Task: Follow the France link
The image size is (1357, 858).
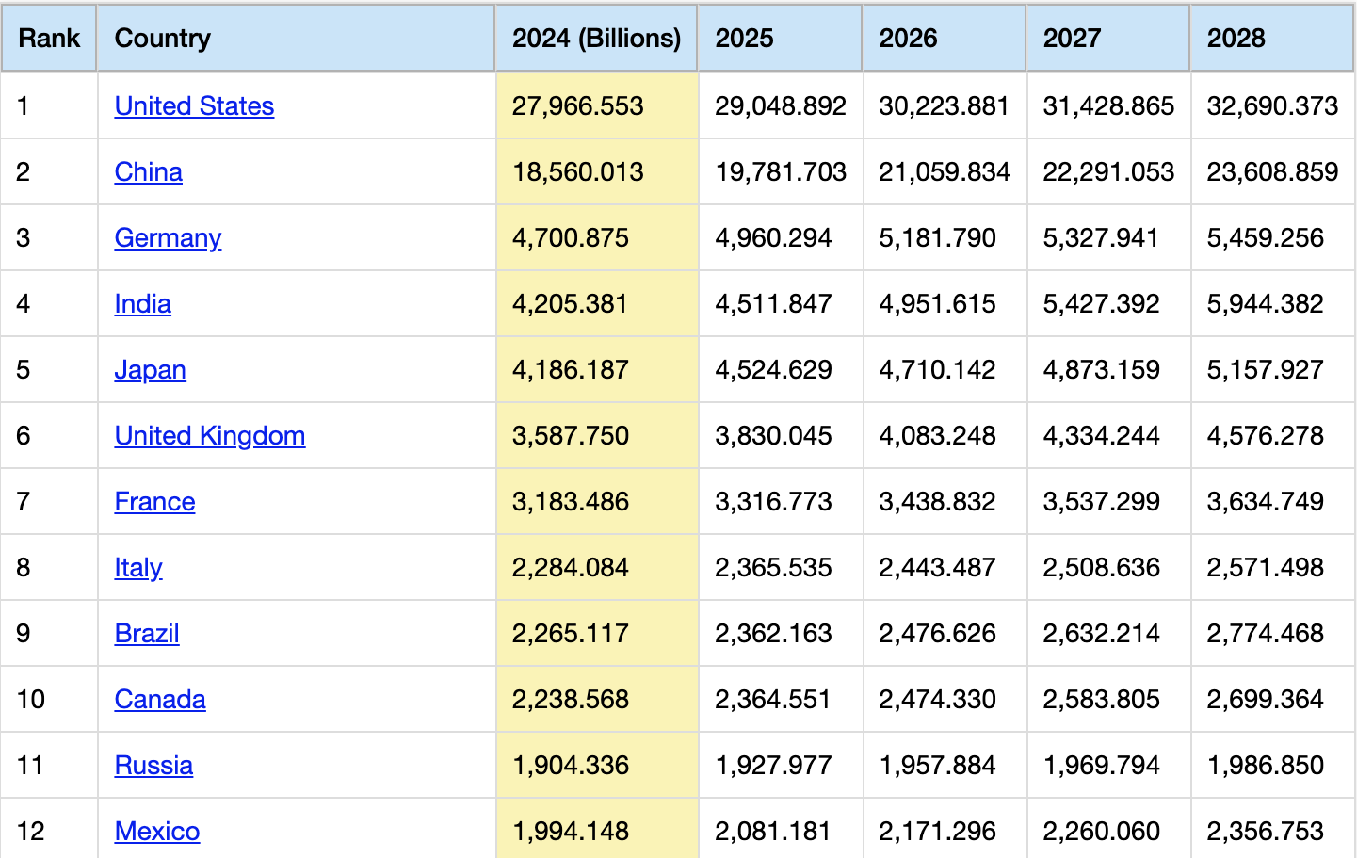Action: (154, 502)
